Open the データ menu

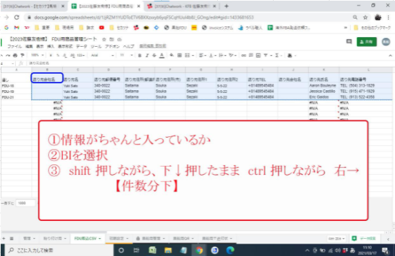pyautogui.click(x=81, y=47)
